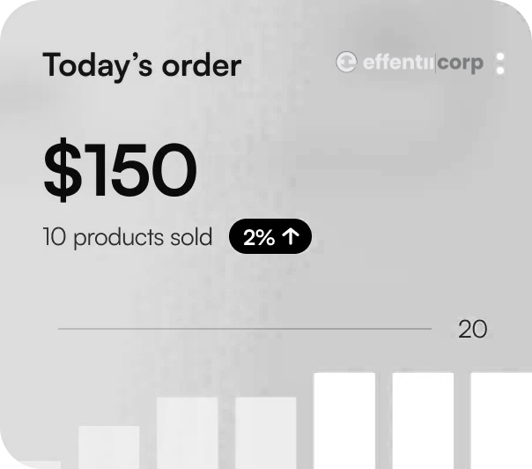Open the three-dot options menu
Screen dimensions: 532x469
point(500,63)
